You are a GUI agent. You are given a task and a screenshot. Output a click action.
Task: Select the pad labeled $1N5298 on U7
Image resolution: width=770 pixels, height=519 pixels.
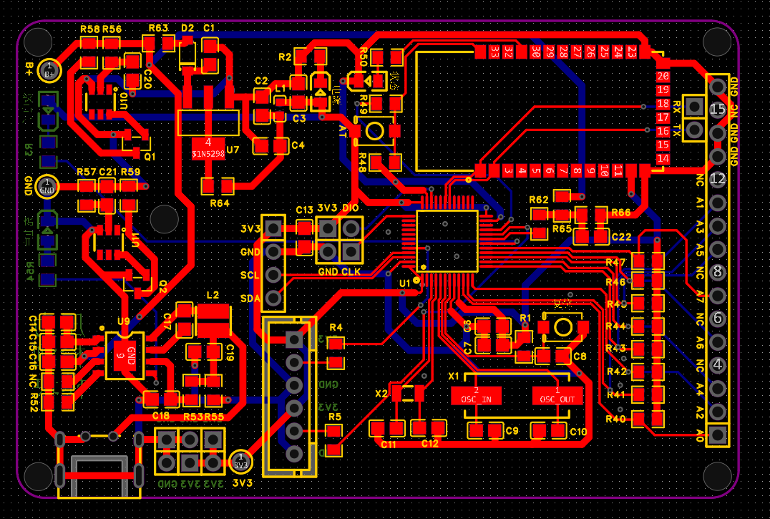pos(208,148)
